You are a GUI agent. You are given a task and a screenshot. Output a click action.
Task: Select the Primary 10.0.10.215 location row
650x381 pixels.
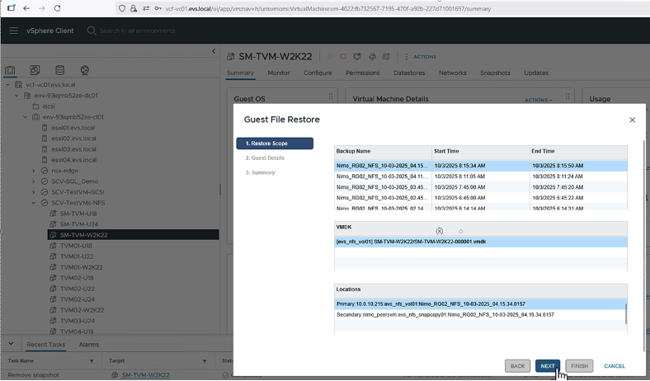click(480, 303)
